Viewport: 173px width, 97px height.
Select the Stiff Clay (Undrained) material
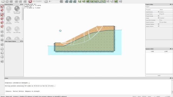point(9,20)
